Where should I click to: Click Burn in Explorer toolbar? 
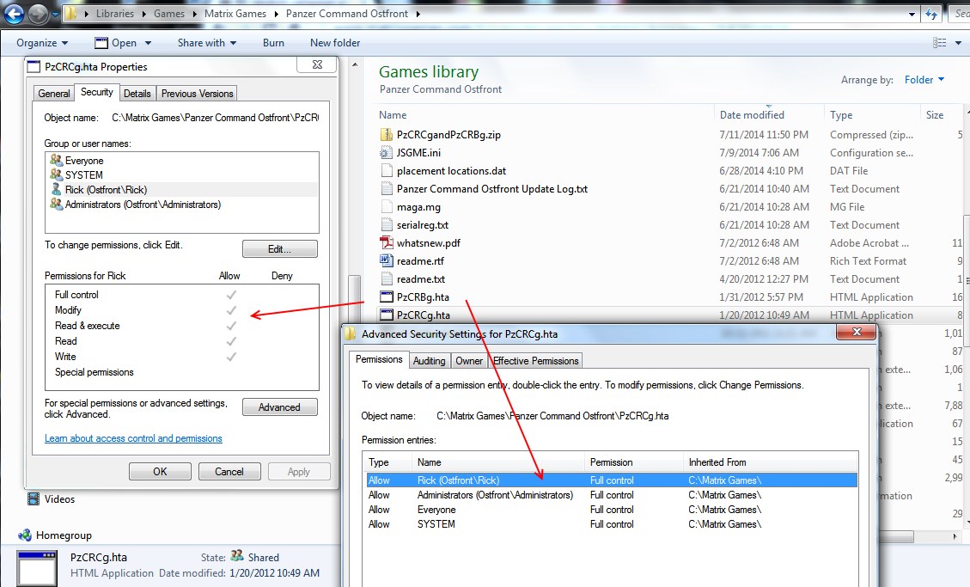pyautogui.click(x=273, y=43)
